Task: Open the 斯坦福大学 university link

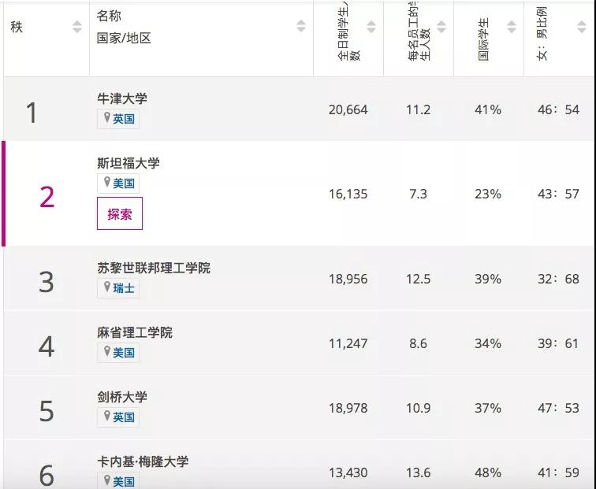Action: click(x=129, y=163)
